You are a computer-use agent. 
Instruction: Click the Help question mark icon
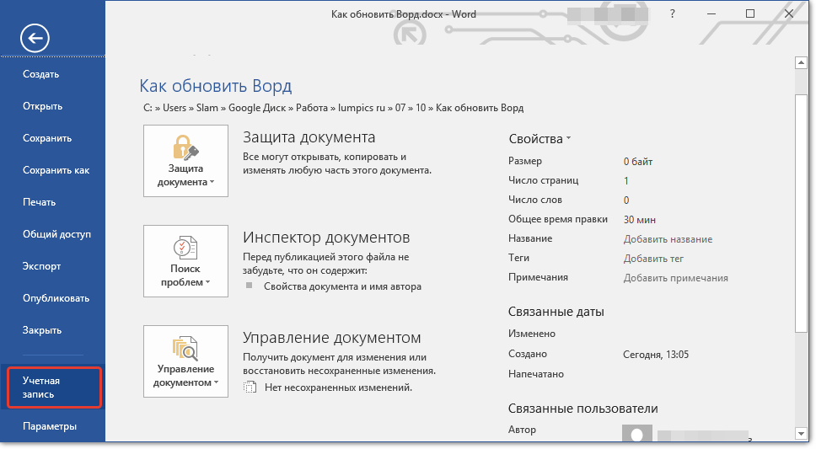(673, 14)
